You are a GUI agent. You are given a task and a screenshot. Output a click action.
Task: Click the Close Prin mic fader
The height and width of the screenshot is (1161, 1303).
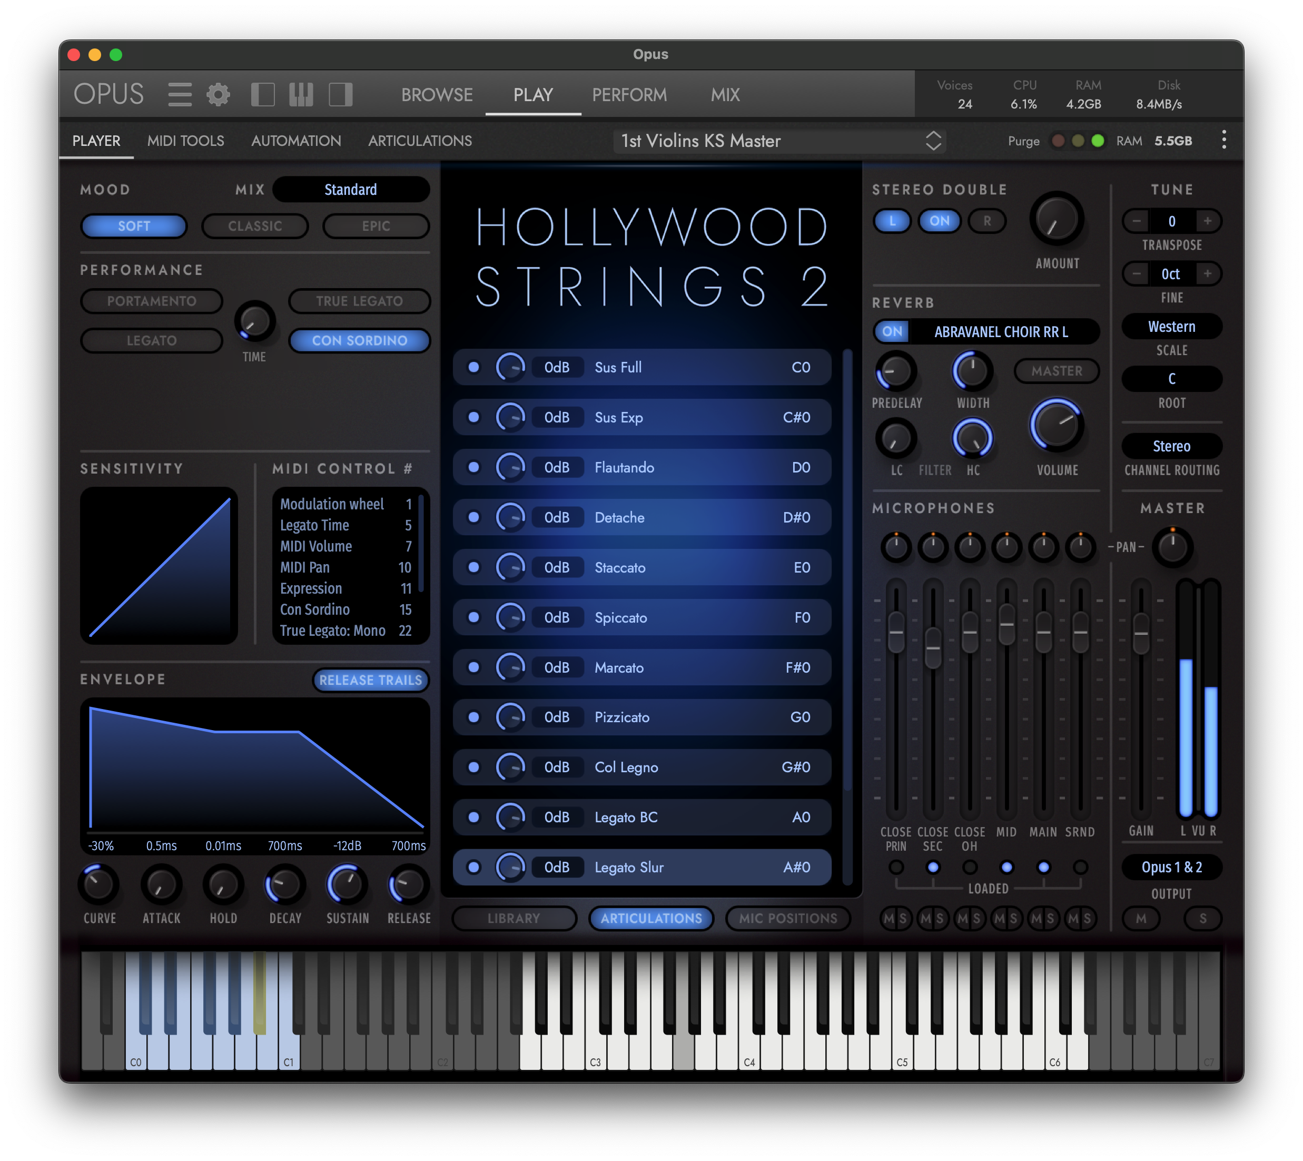click(896, 632)
